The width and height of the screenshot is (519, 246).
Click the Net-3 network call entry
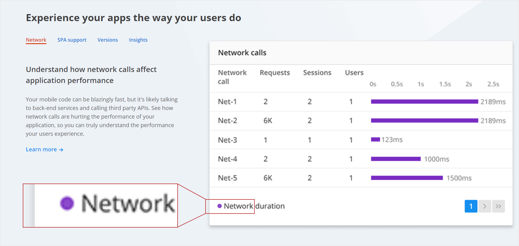(x=227, y=140)
